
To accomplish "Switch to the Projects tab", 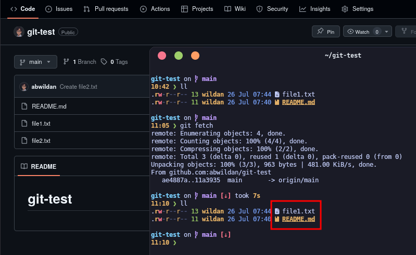I will point(197,9).
